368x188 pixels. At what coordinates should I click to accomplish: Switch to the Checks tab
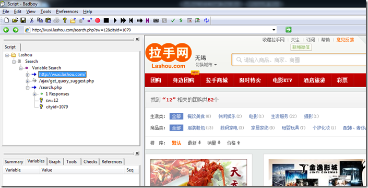[x=90, y=162]
